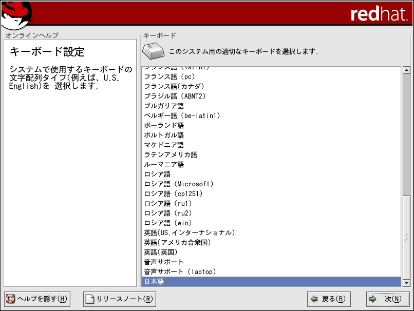Choose ブラジル語 (ABNT2) layout
This screenshot has height=311, width=414.
click(175, 96)
